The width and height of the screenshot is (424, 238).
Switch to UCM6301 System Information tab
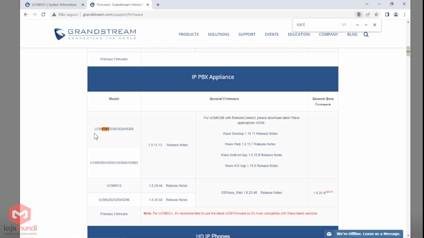pos(54,5)
